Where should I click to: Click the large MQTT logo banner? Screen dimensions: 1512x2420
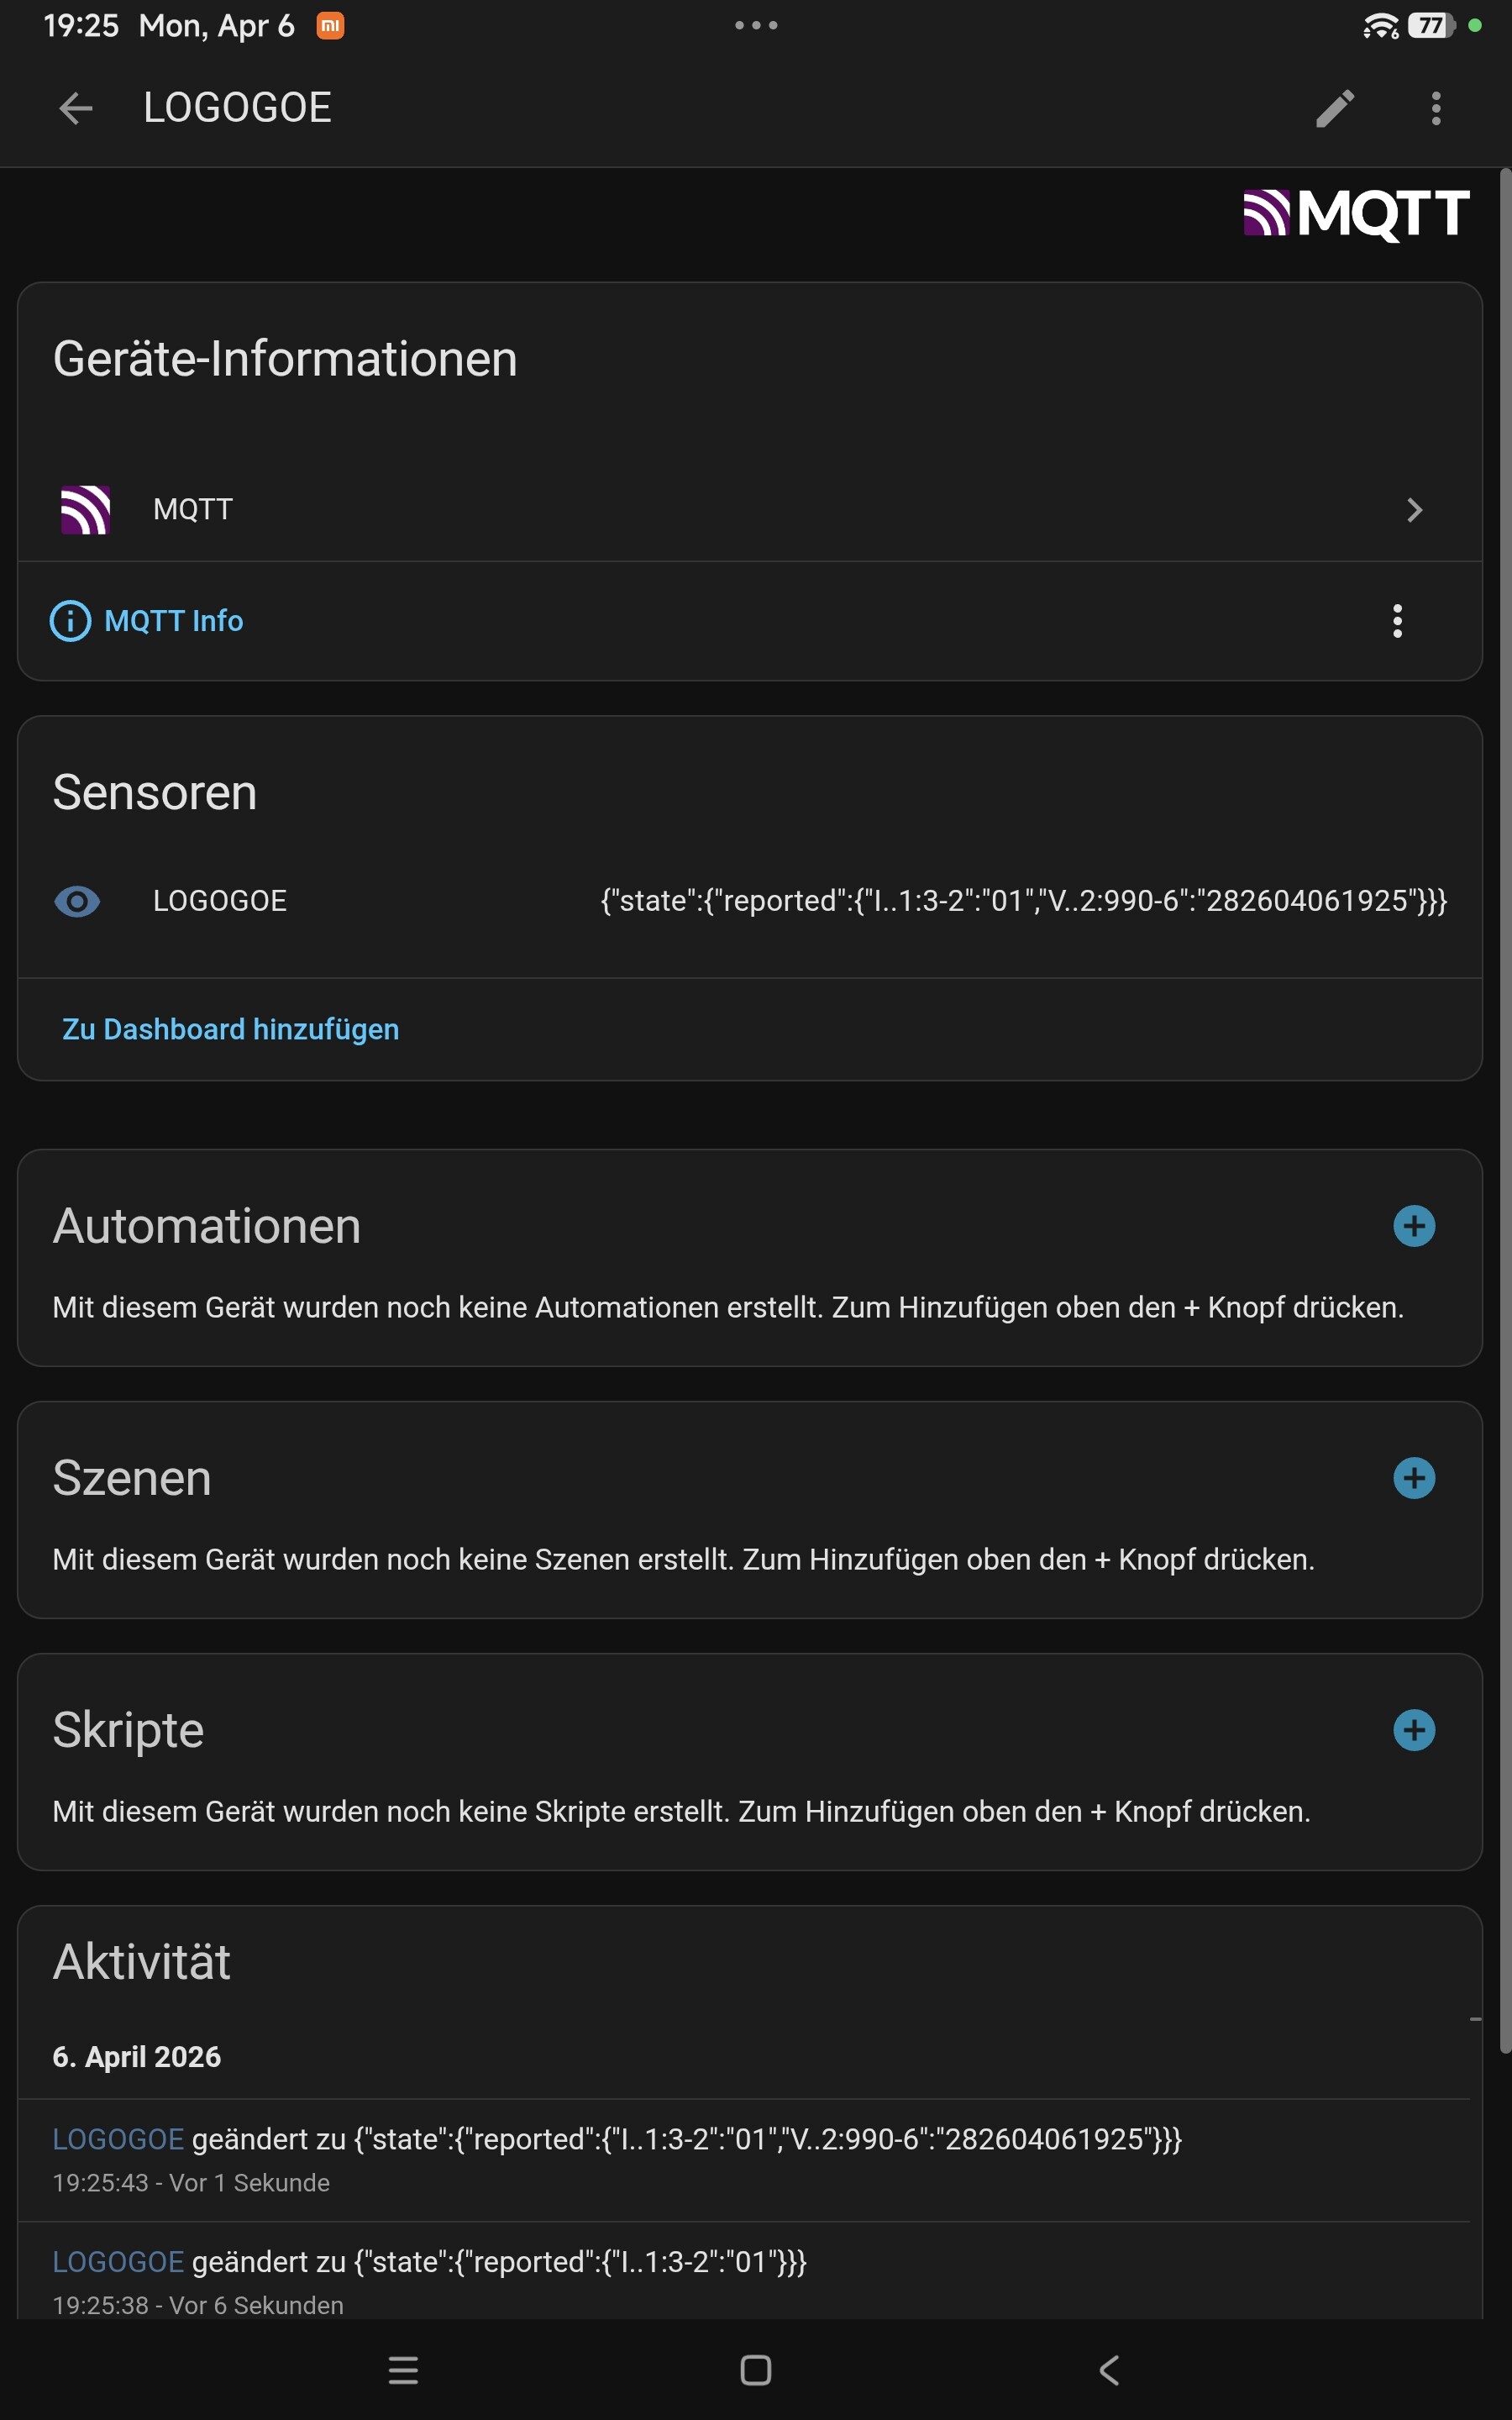[1355, 214]
